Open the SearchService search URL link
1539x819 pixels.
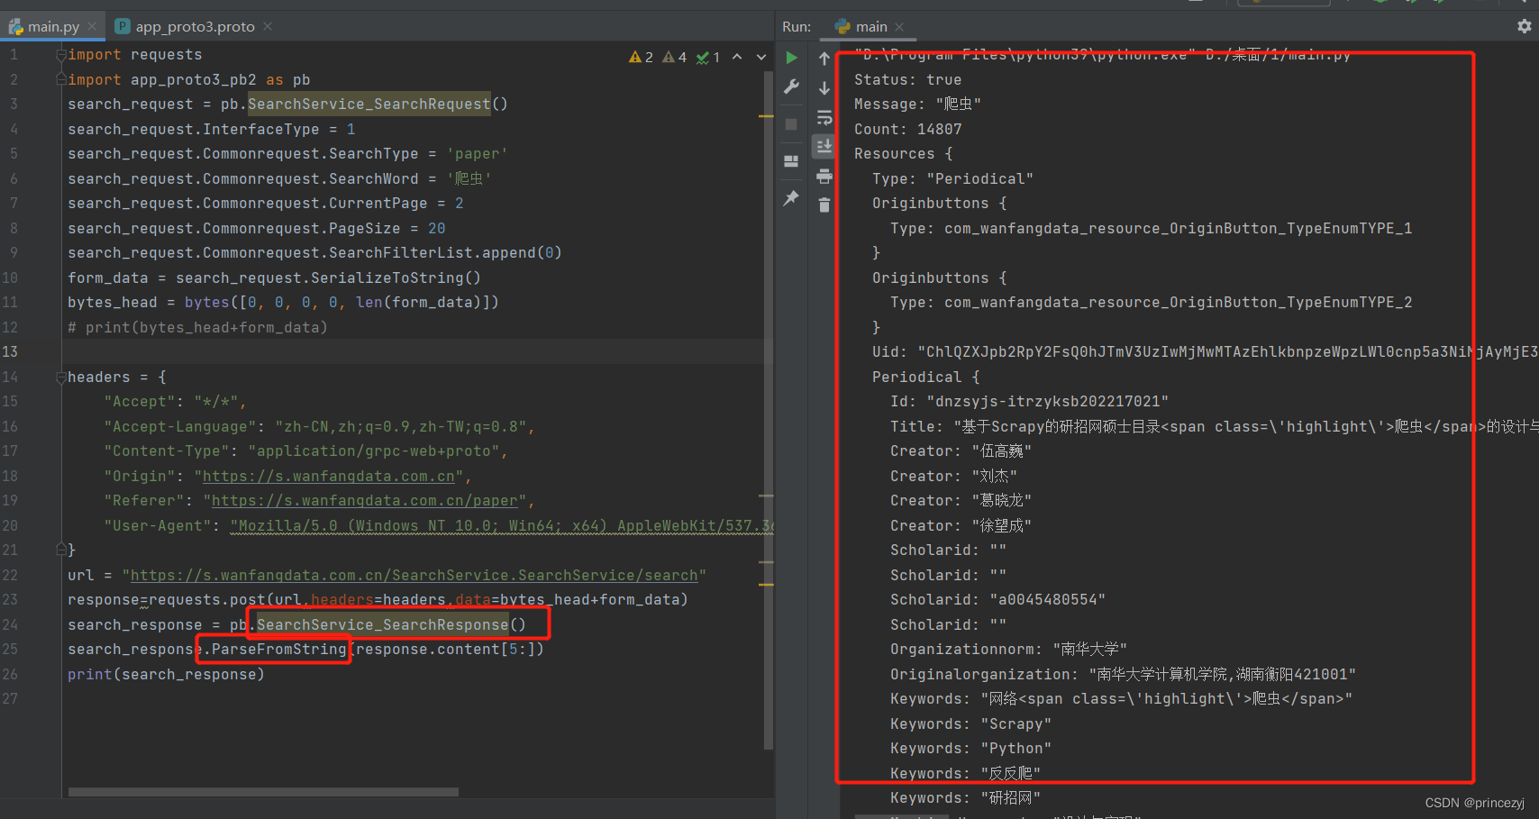pyautogui.click(x=414, y=575)
